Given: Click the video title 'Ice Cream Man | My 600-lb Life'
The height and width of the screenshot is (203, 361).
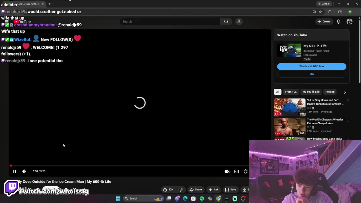Looking at the screenshot, I should 65,182.
